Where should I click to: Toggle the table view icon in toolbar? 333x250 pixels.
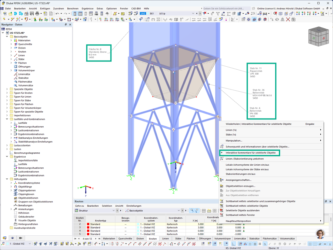coord(80,14)
